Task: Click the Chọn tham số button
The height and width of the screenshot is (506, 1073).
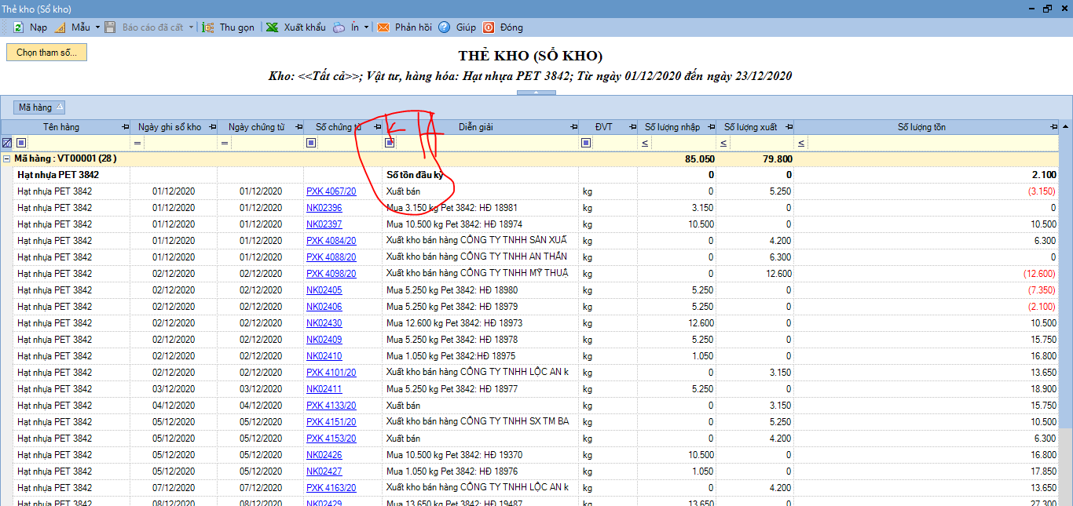Action: pyautogui.click(x=46, y=53)
